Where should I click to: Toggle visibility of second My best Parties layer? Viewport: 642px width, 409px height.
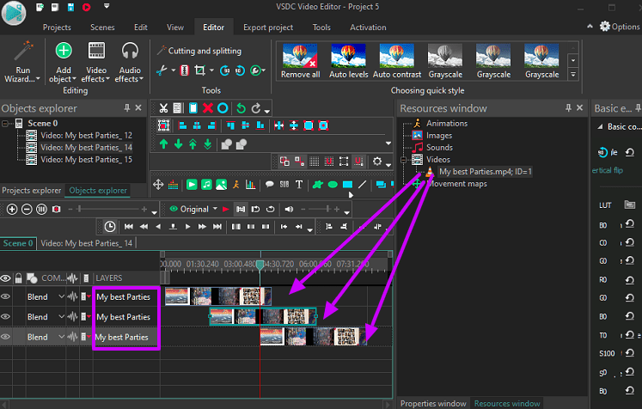(x=5, y=316)
